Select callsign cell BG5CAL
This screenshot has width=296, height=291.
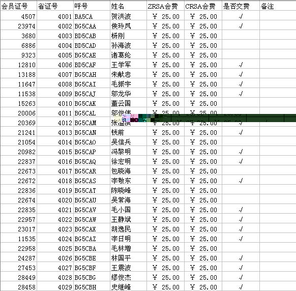(92, 112)
